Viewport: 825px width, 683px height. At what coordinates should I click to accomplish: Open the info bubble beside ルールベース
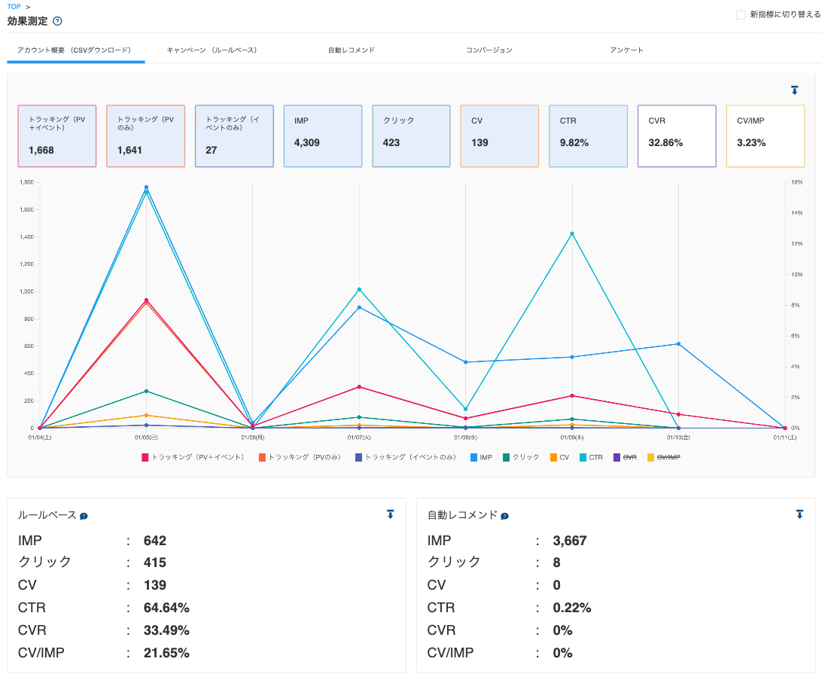click(84, 516)
